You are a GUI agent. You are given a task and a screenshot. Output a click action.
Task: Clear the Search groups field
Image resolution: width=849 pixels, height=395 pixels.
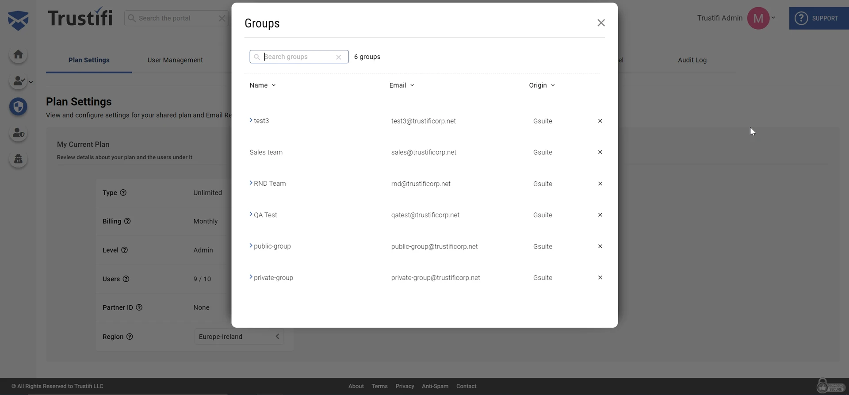(339, 57)
